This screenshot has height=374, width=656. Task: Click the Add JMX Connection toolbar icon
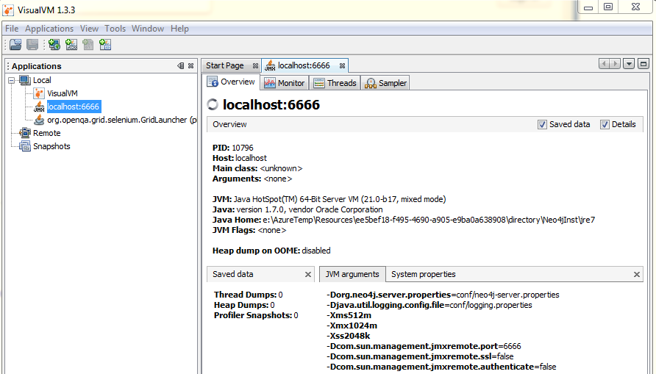tap(71, 45)
